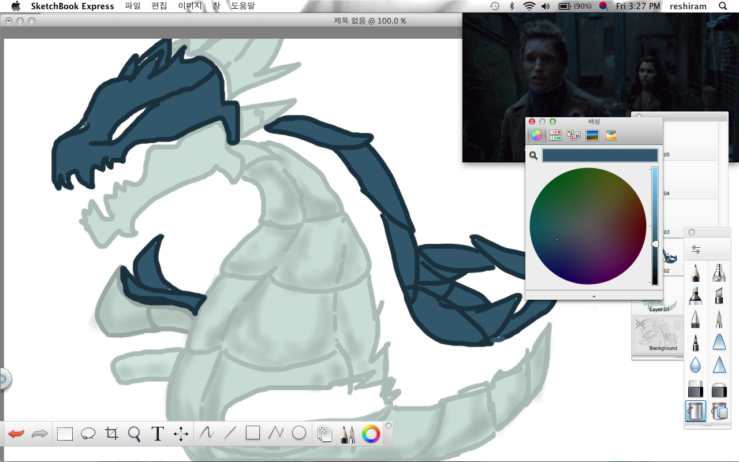Switch to Color Palettes tab

[x=574, y=135]
